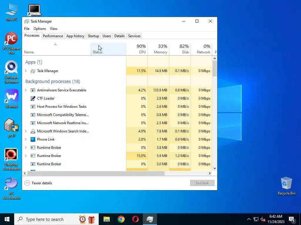The height and width of the screenshot is (225, 301).
Task: Click the Task Manager process icon in Apps
Action: 33,71
